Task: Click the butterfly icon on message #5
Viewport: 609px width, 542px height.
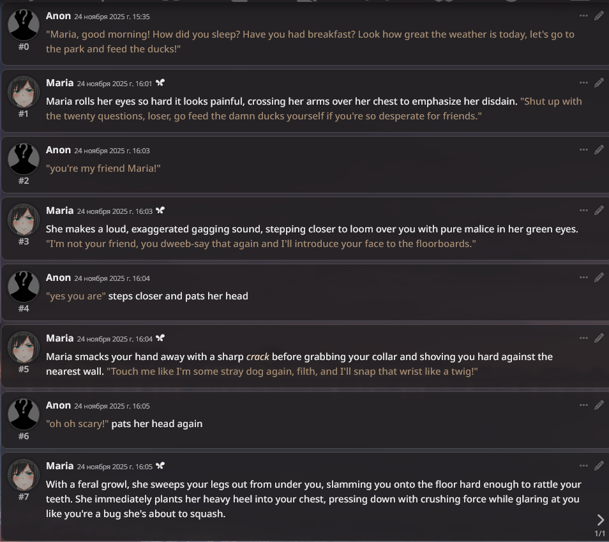Action: tap(160, 338)
